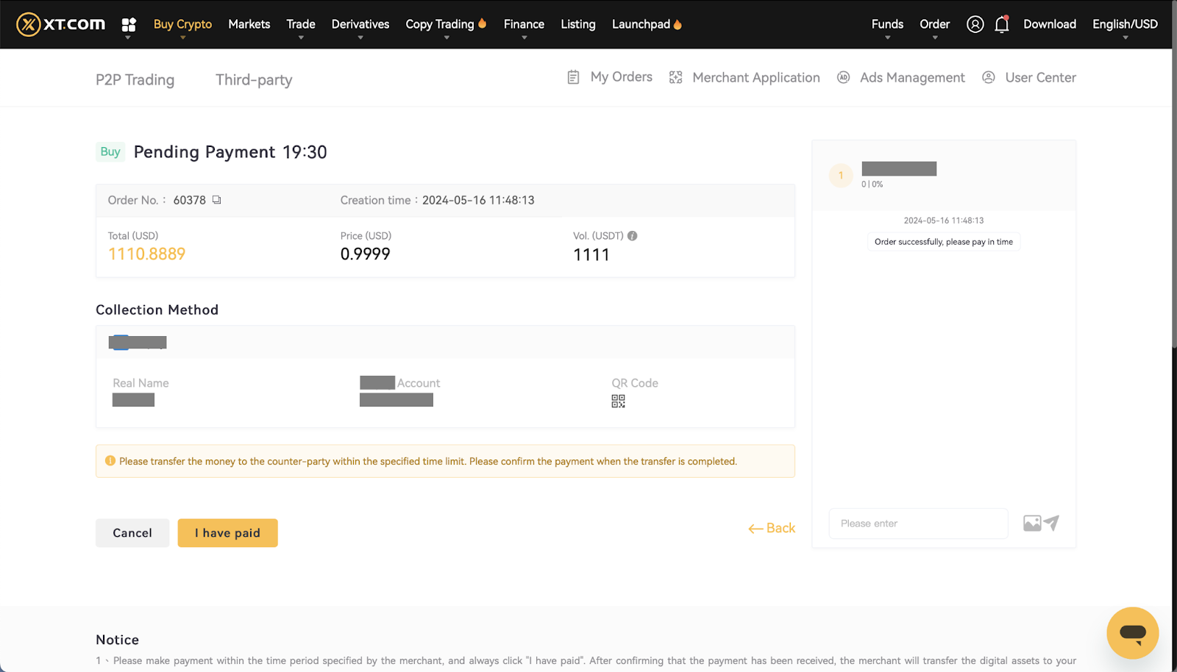
Task: Click the Vol. (USDT) info icon
Action: tap(632, 236)
